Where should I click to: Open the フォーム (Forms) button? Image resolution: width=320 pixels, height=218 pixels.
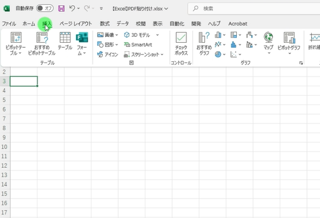[x=82, y=43]
